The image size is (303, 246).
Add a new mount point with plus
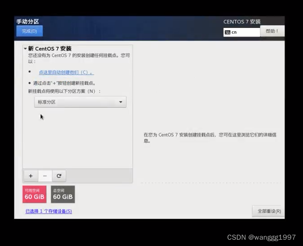click(x=31, y=176)
